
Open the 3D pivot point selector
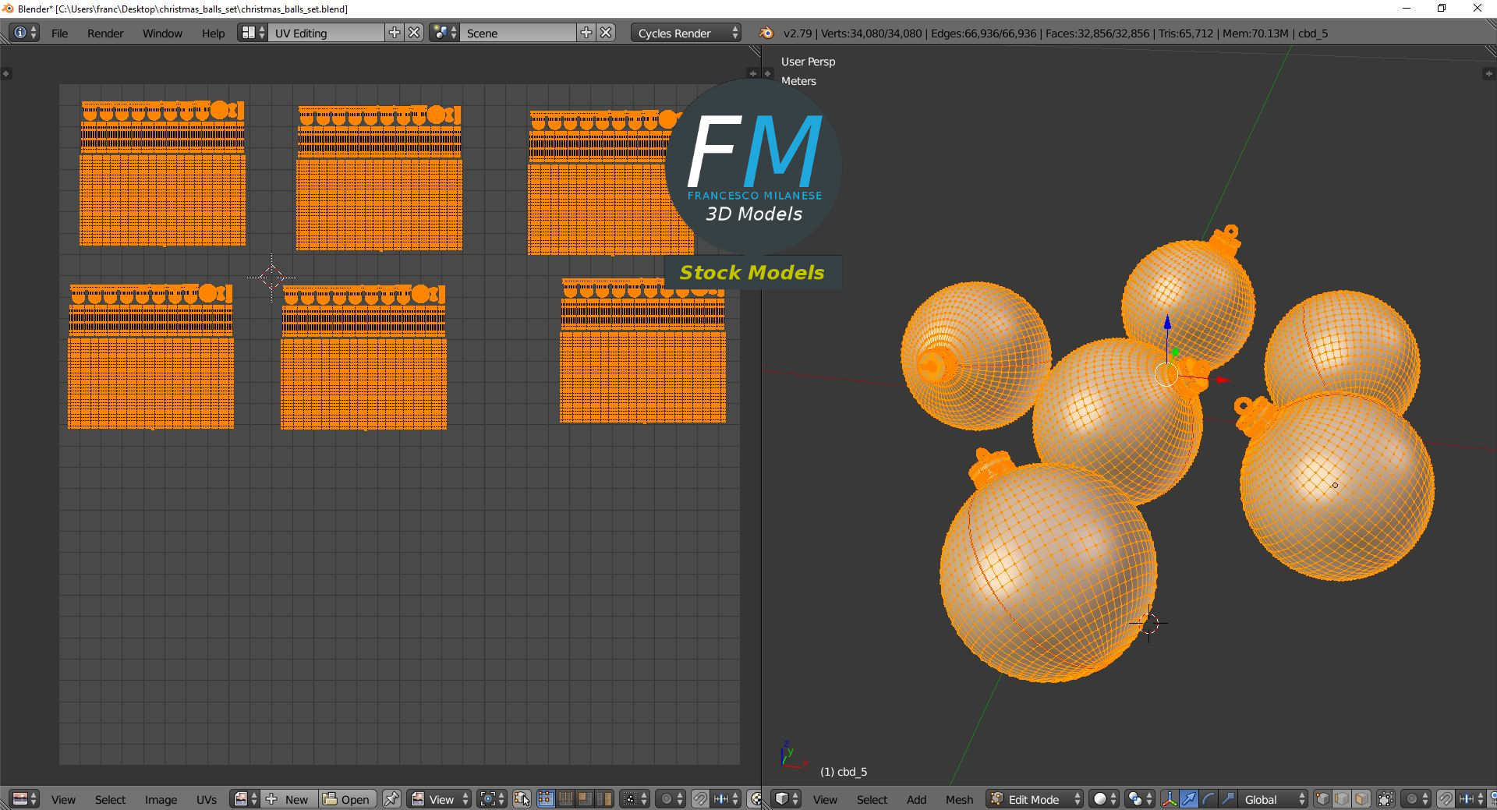click(1140, 799)
